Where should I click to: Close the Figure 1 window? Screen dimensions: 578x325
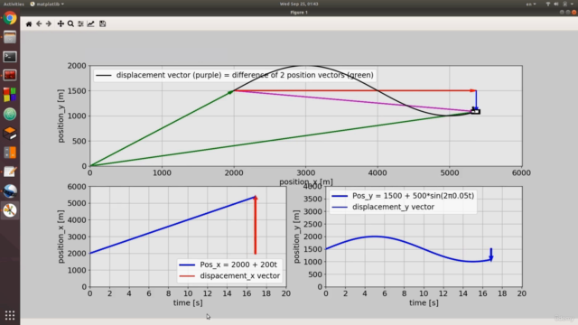(x=574, y=12)
